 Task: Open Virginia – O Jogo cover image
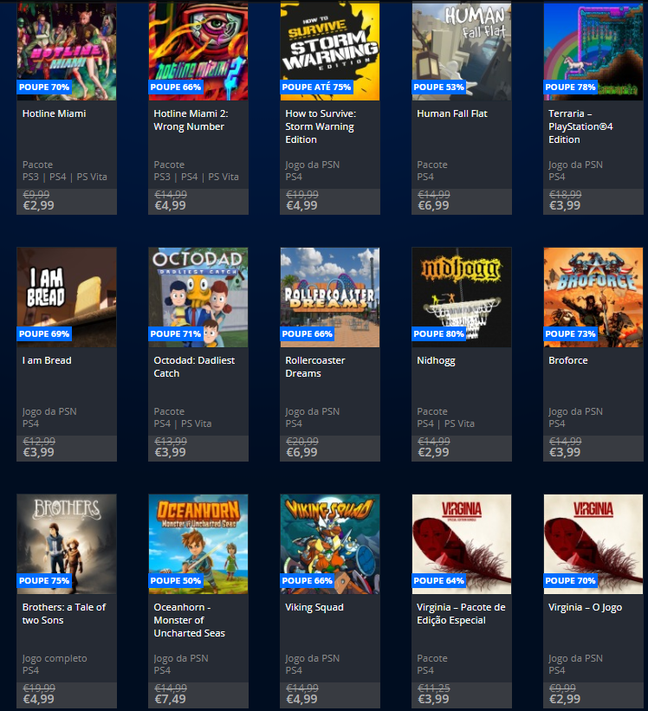(593, 544)
